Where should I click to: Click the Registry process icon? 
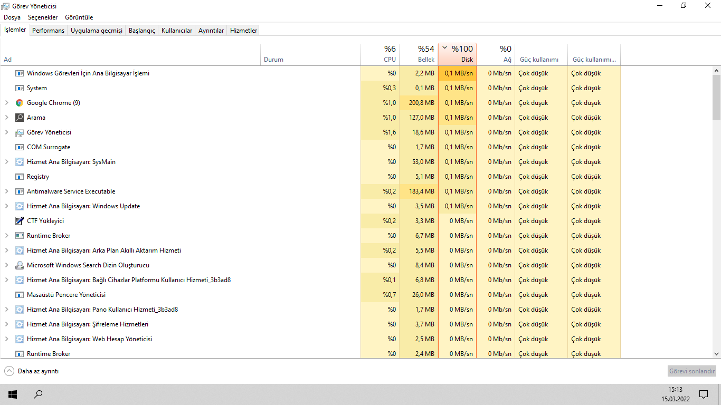pyautogui.click(x=20, y=177)
